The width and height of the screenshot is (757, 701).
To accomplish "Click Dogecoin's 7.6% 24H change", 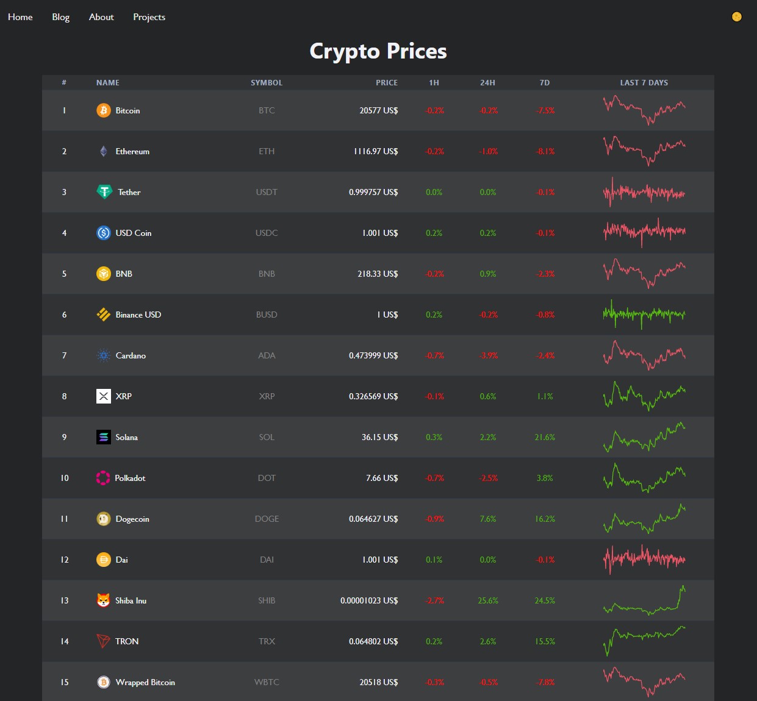I will [488, 519].
